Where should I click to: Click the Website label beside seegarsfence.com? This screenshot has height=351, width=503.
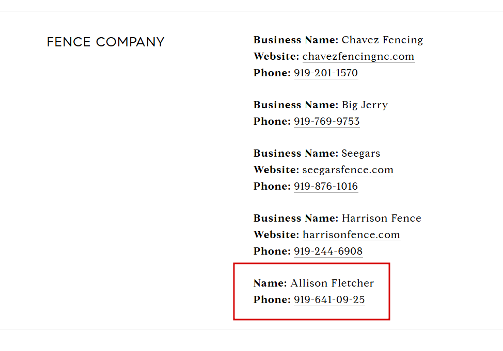[x=276, y=170]
